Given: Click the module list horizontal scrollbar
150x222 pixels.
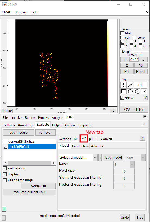Looking at the screenshot, I should pyautogui.click(x=29, y=163).
